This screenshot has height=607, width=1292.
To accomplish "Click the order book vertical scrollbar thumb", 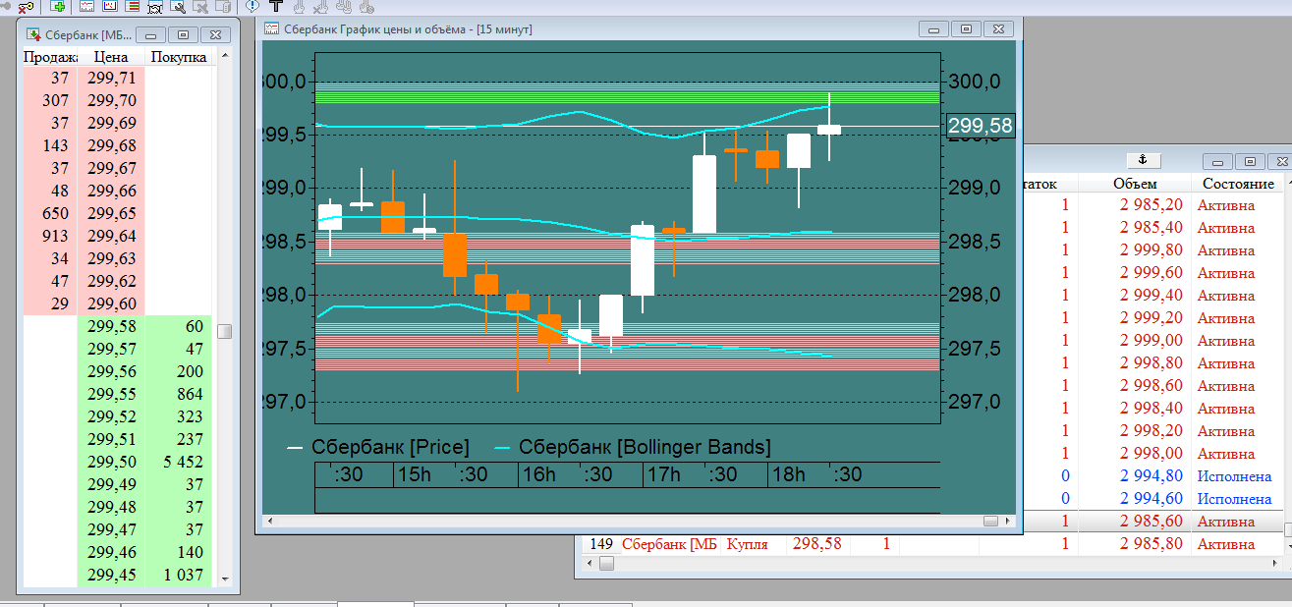I will pos(224,331).
